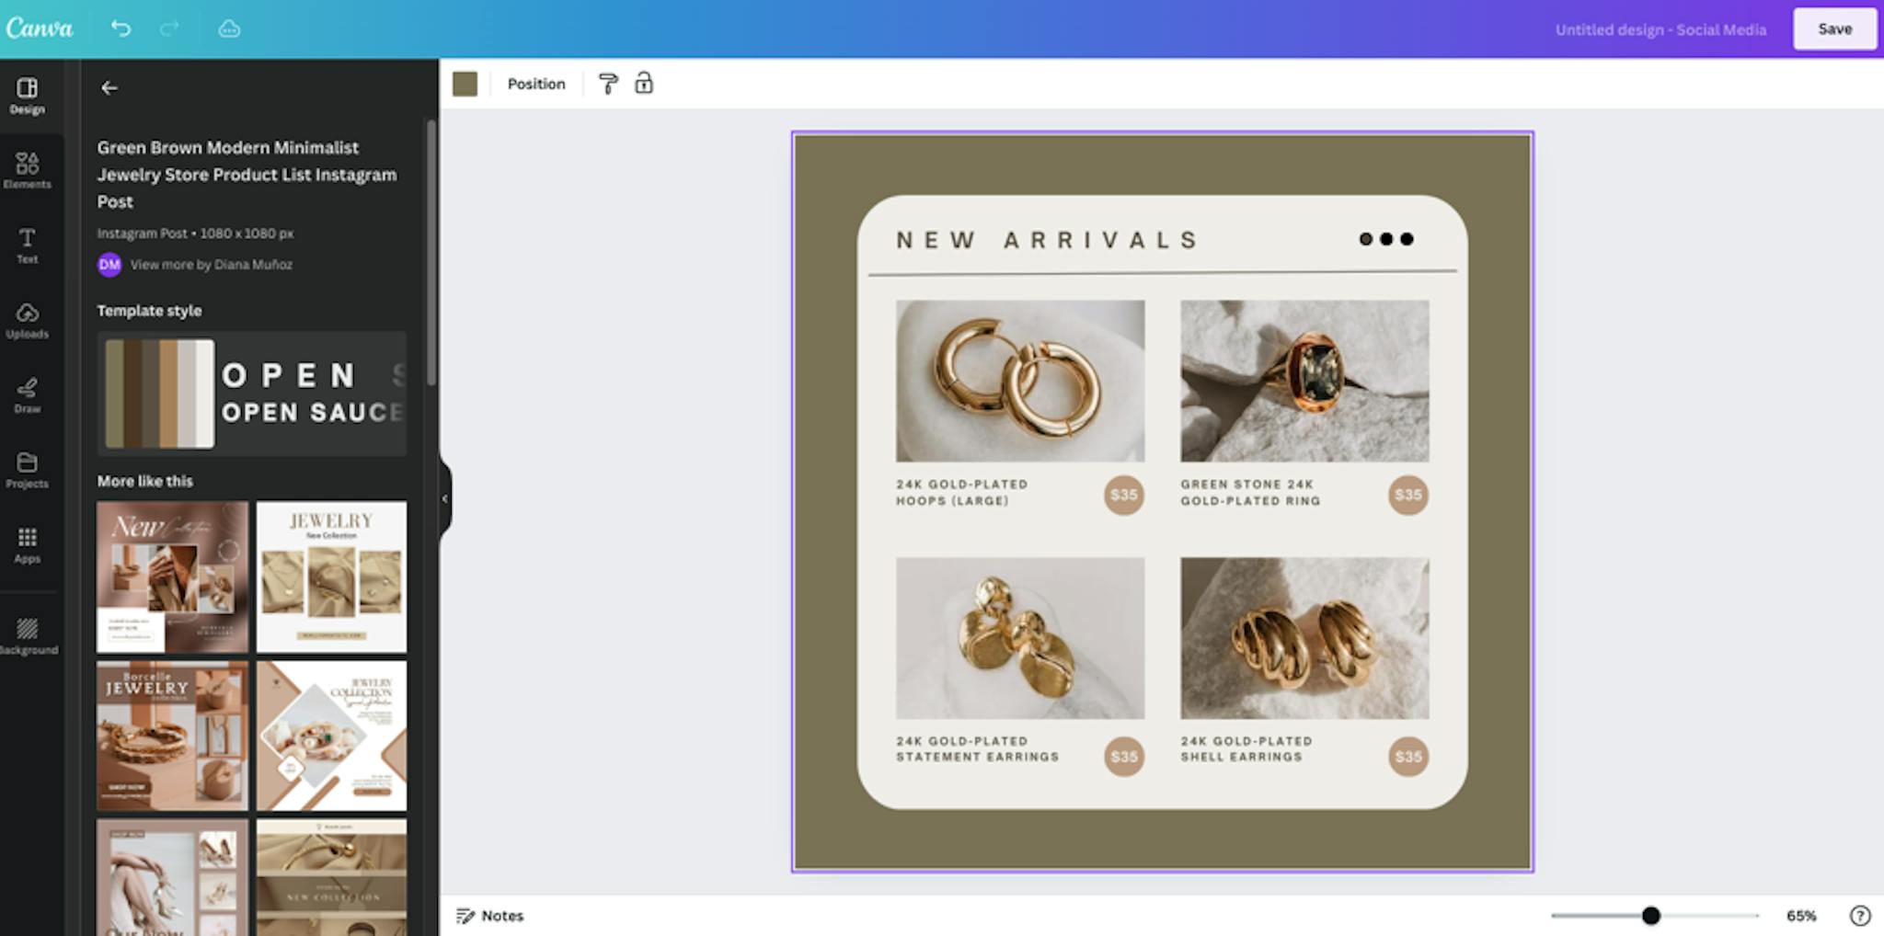Viewport: 1884px width, 936px height.
Task: Go back with the panel arrow
Action: tap(109, 88)
